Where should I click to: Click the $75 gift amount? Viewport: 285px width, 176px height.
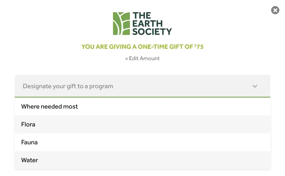tap(199, 47)
